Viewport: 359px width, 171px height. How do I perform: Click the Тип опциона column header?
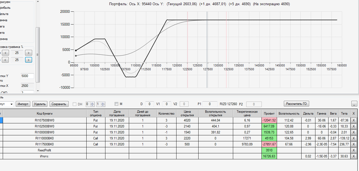(96, 113)
